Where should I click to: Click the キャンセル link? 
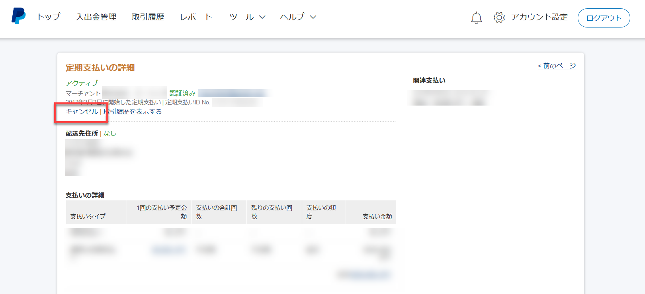(82, 112)
